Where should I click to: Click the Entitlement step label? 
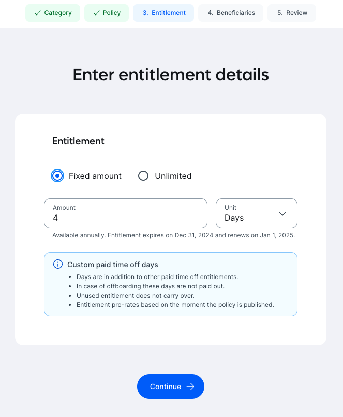point(163,13)
